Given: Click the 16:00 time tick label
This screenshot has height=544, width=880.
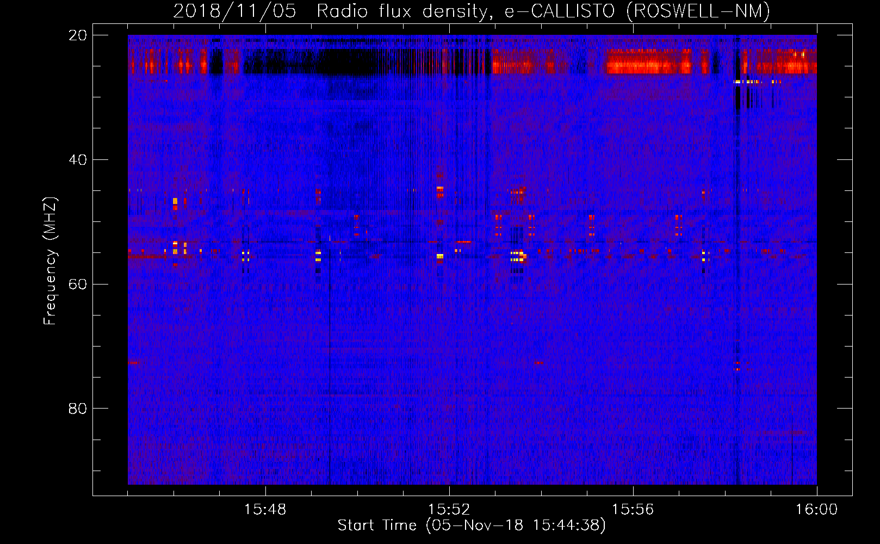Looking at the screenshot, I should tap(816, 510).
